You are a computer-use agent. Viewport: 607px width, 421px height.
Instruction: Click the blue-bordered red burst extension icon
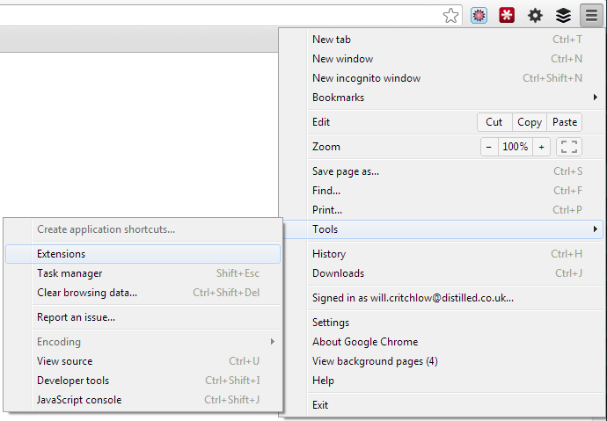tap(479, 15)
